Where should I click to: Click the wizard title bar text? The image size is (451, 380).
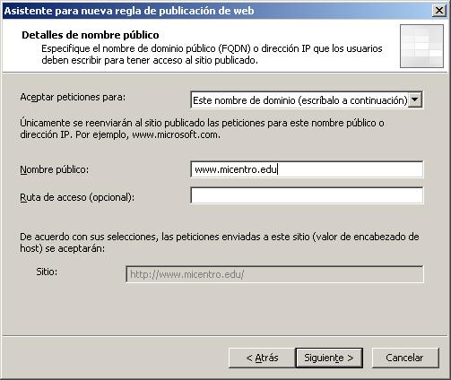click(129, 11)
